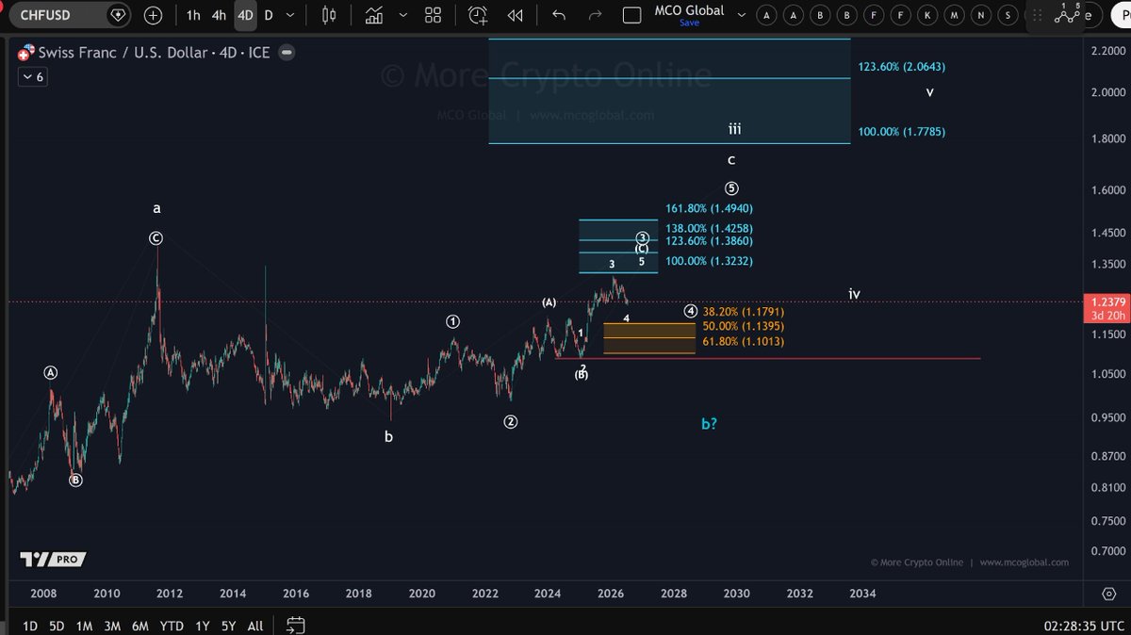Switch to the D daily timeframe
The width and height of the screenshot is (1131, 635).
coord(269,15)
